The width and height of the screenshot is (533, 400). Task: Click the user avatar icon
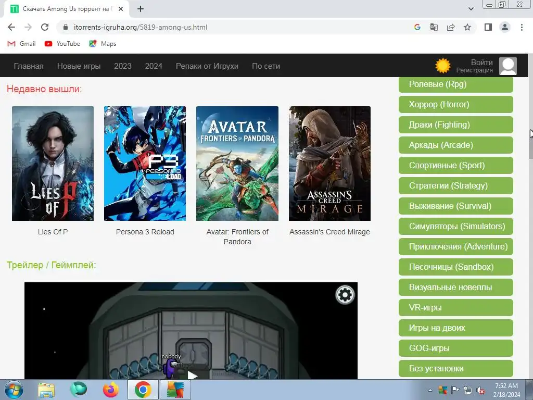pos(508,66)
